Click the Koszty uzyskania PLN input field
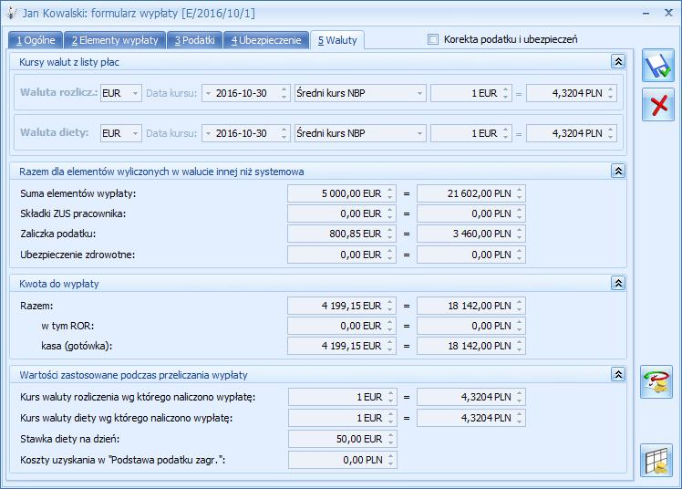 coord(336,460)
